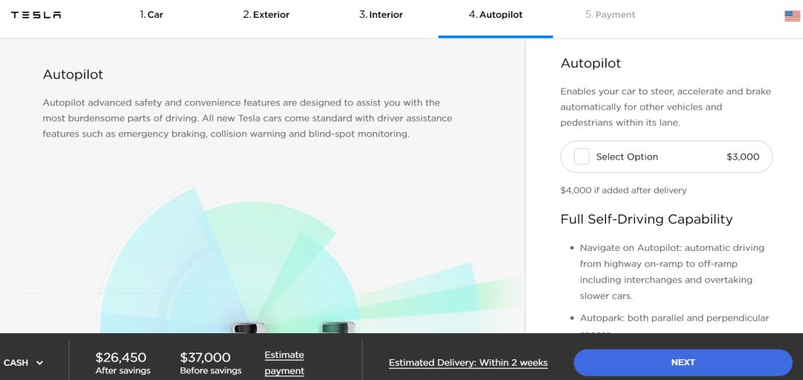
Task: Go to the 1. Car step
Action: pos(152,15)
